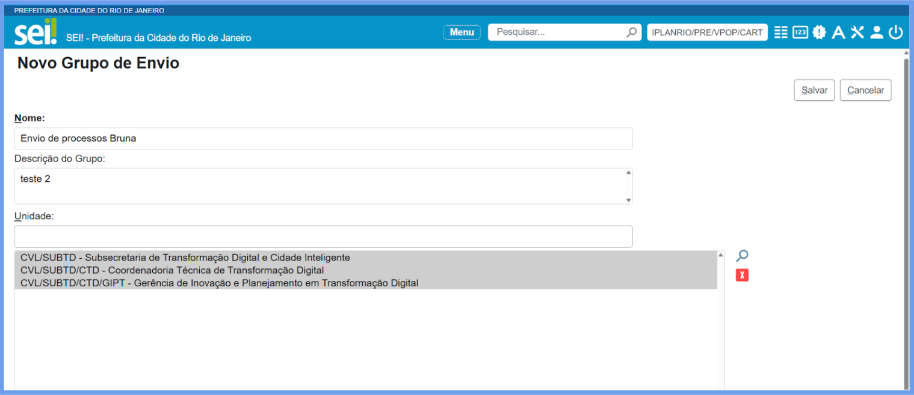Click the SEI! logo
The height and width of the screenshot is (395, 914).
point(36,32)
